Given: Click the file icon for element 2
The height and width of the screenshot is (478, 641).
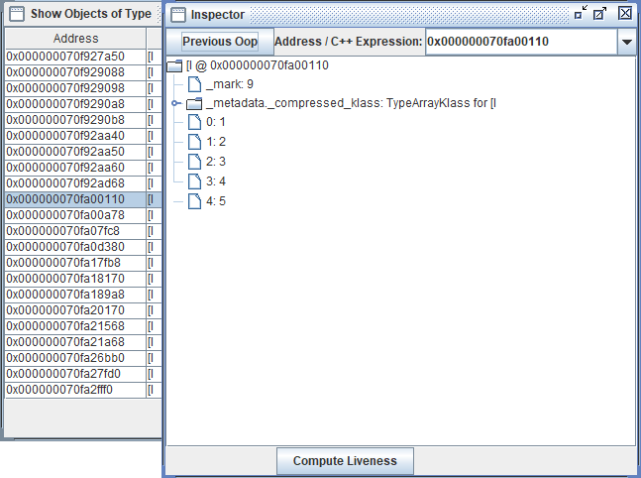Looking at the screenshot, I should [194, 162].
